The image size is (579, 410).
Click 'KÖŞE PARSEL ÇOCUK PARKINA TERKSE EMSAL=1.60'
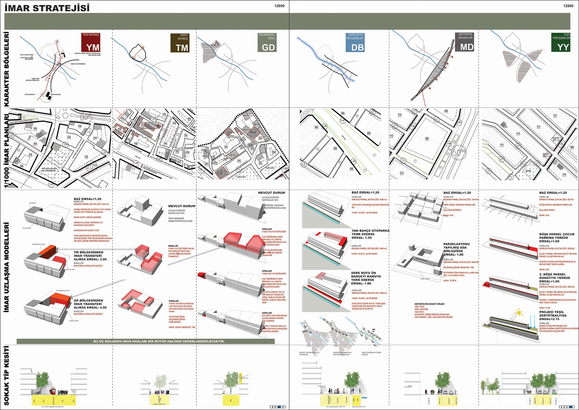click(x=557, y=238)
